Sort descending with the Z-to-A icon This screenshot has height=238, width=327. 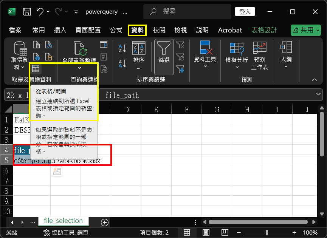(x=122, y=63)
